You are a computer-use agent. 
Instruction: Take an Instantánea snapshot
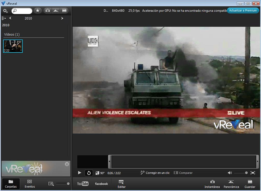(212, 184)
